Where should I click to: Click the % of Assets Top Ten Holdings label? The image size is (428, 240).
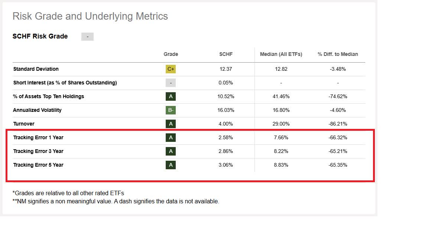click(x=49, y=96)
